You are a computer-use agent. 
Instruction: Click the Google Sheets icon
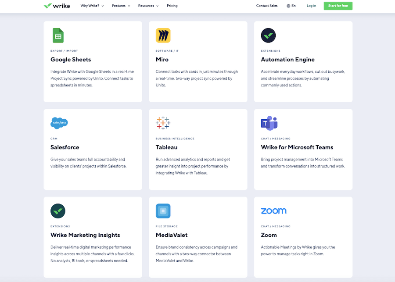click(58, 36)
